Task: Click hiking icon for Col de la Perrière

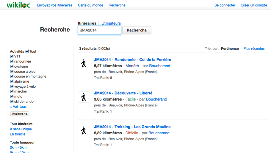Action: pyautogui.click(x=84, y=63)
